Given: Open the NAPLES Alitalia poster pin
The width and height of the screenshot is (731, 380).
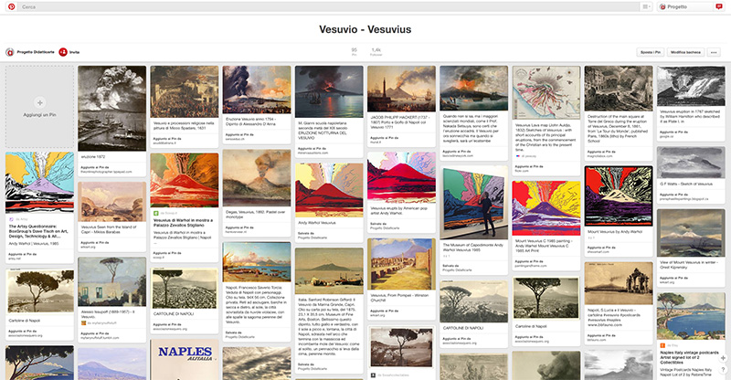Looking at the screenshot, I should (185, 360).
